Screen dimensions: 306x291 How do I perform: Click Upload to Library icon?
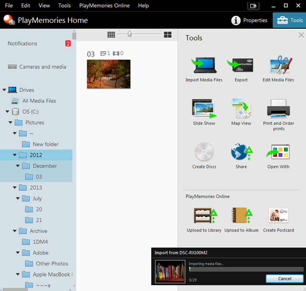(x=206, y=215)
